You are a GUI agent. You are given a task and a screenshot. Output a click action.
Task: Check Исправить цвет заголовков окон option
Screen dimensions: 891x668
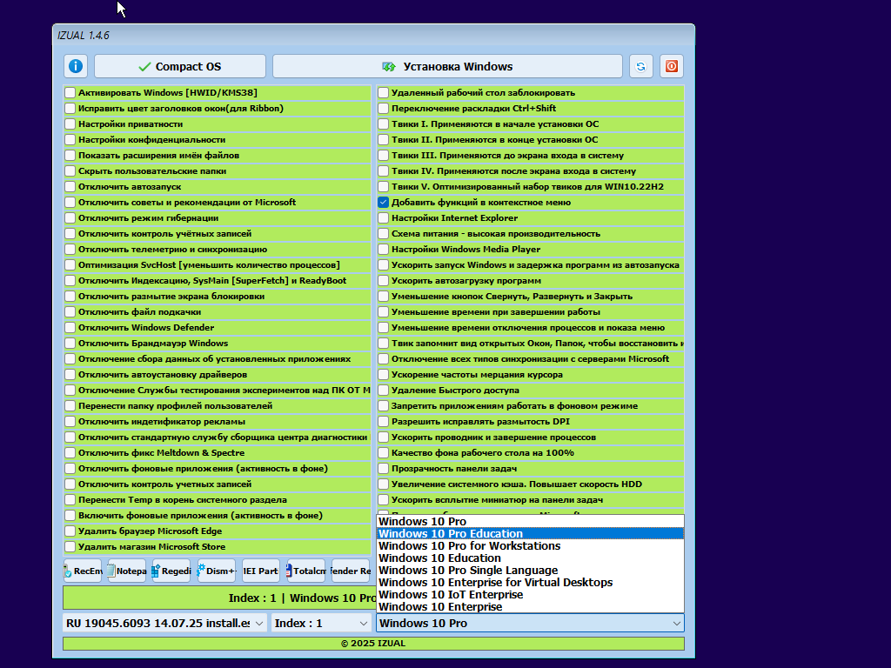(x=70, y=108)
